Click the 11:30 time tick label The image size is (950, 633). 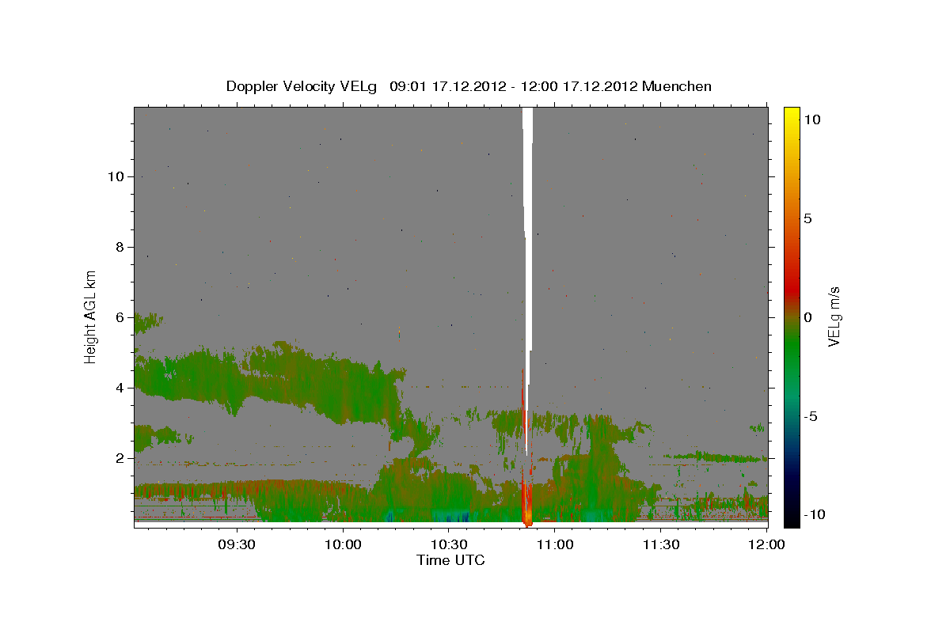tap(660, 544)
